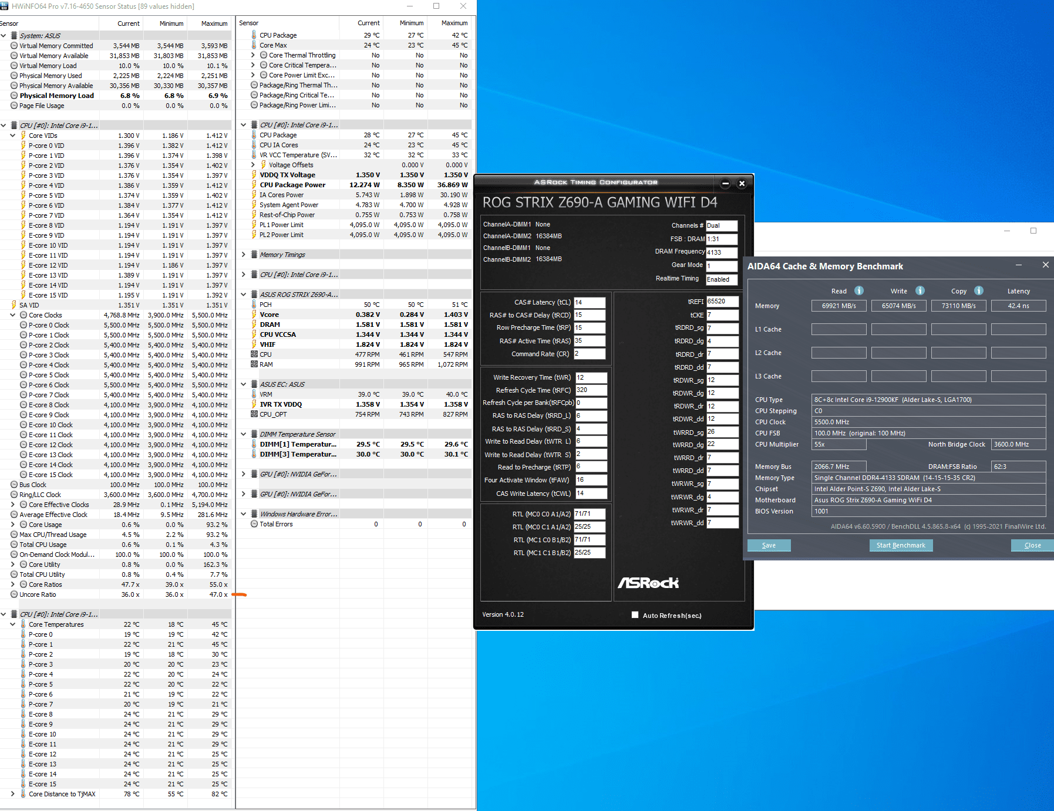Click the Minimum column header in left panel
Image resolution: width=1054 pixels, height=811 pixels.
click(166, 23)
